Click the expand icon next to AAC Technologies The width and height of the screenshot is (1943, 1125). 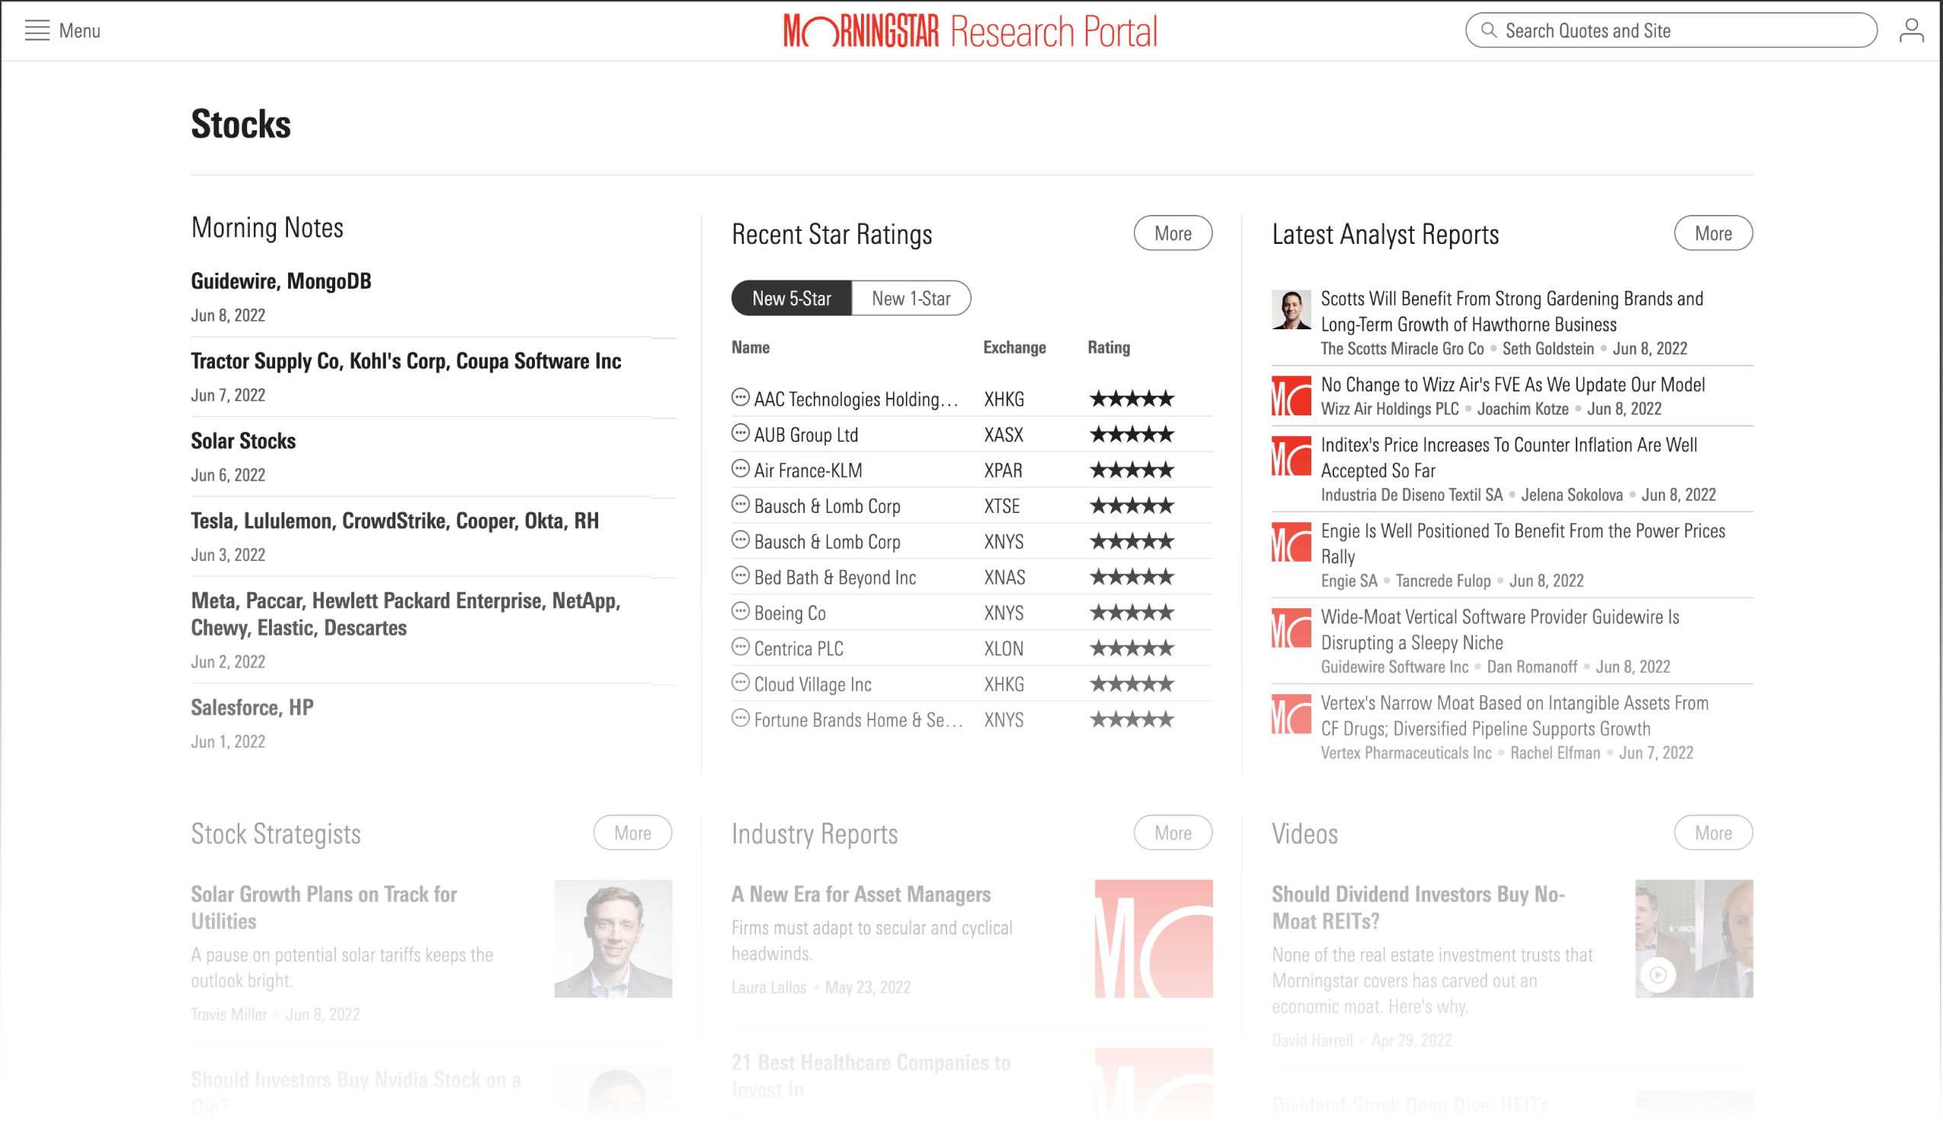[x=740, y=398]
